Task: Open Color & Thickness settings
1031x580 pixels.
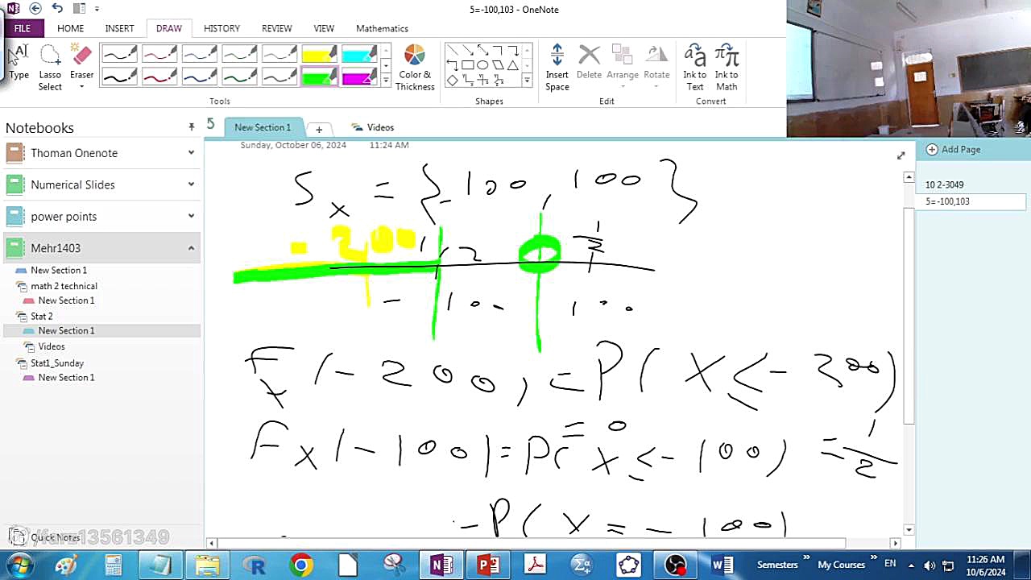Action: pyautogui.click(x=415, y=67)
